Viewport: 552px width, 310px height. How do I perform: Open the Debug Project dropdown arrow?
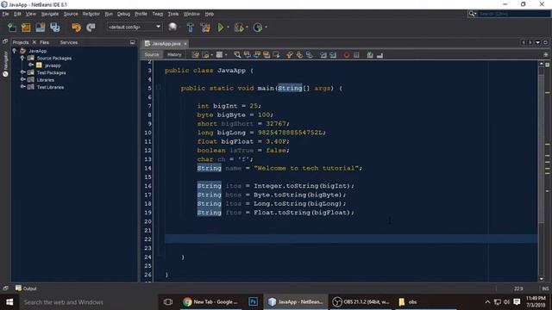pos(248,28)
